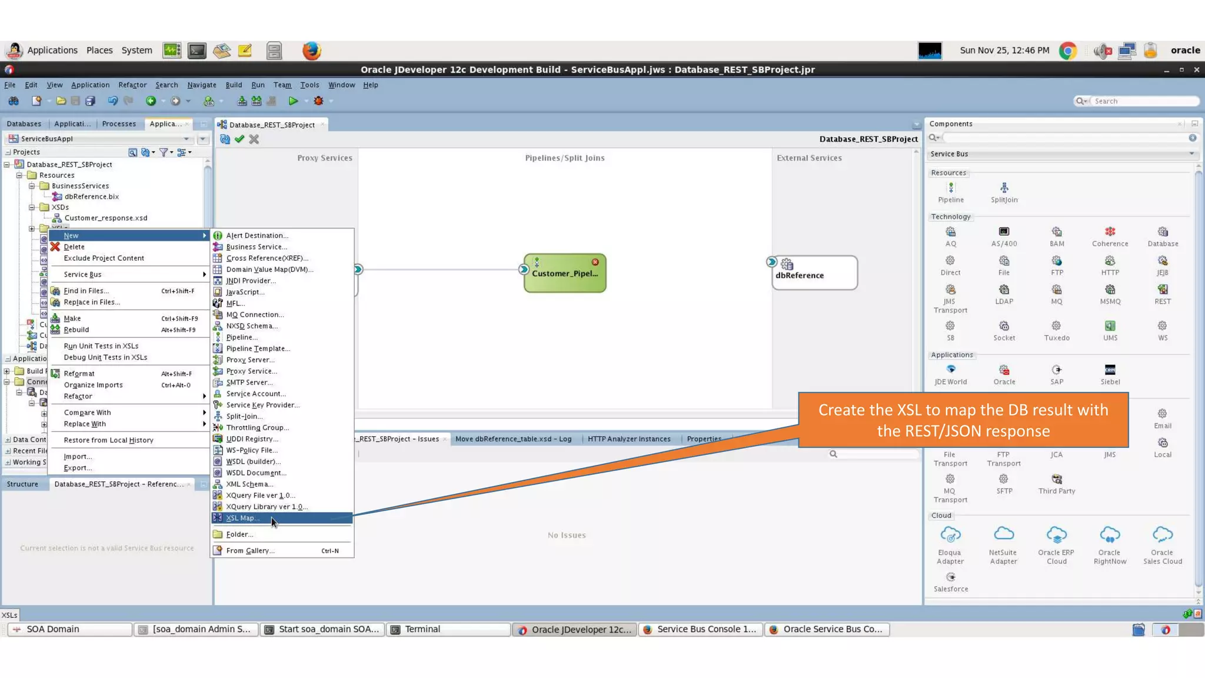Select the SplitJoin resource component
This screenshot has height=678, width=1205.
click(x=1004, y=192)
